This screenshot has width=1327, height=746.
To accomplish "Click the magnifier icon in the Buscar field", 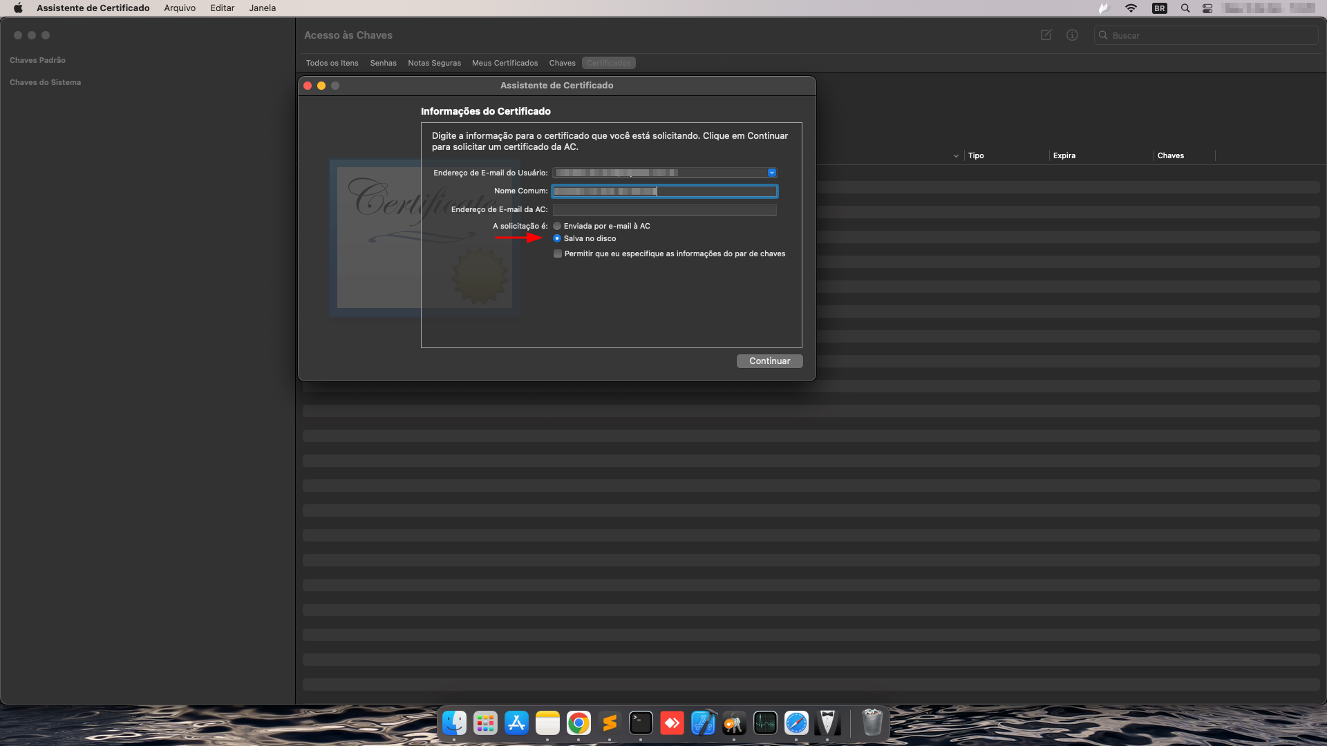I will (1103, 35).
